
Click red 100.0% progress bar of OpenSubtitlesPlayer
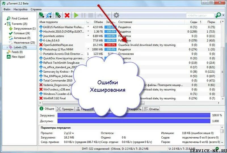(111, 45)
